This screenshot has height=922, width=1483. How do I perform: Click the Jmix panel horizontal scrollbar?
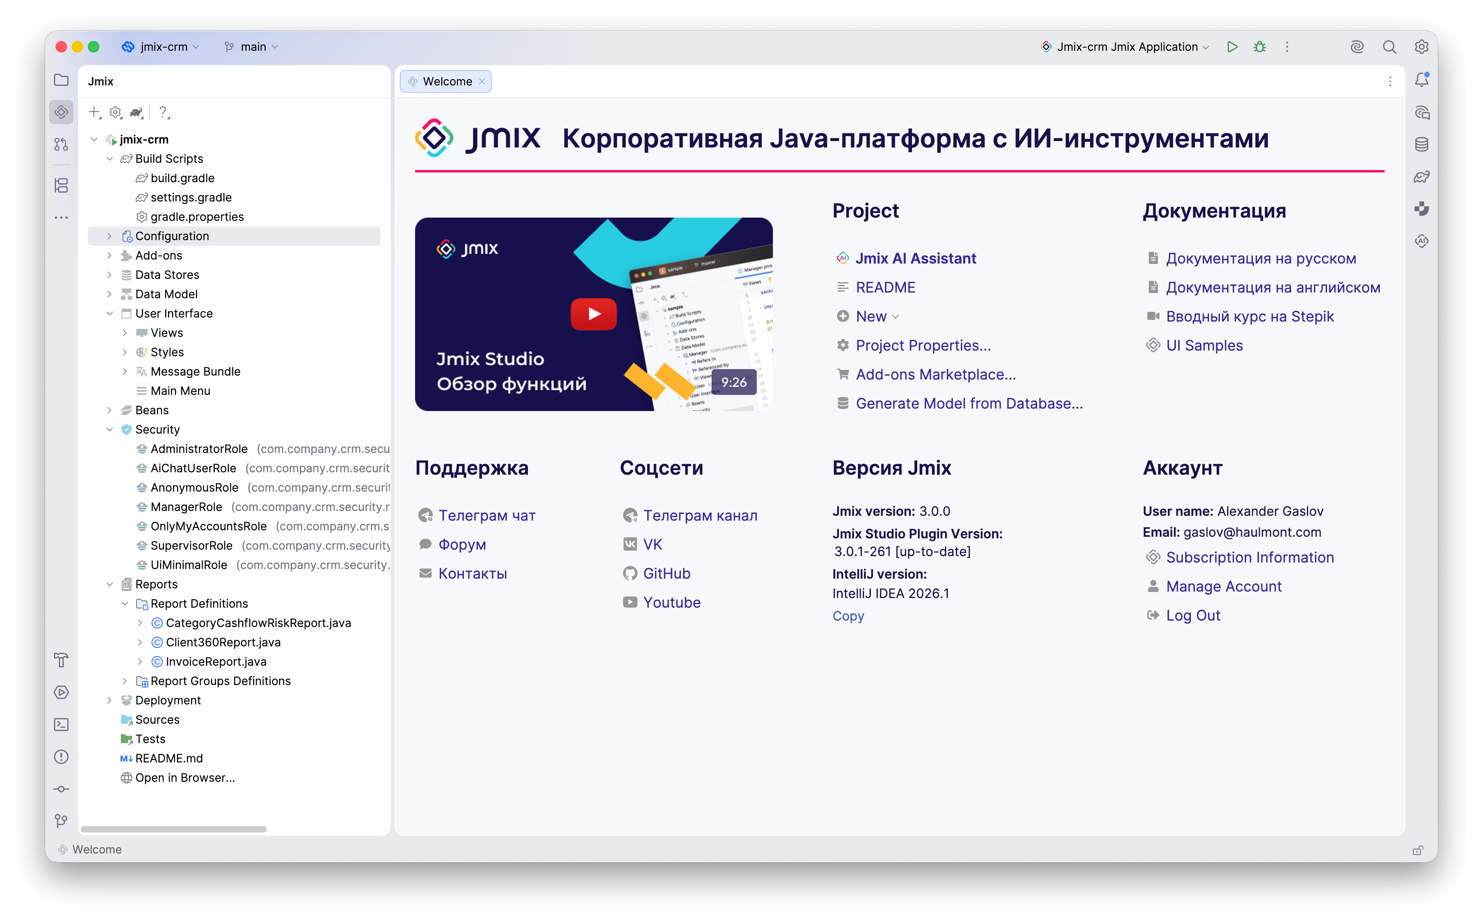click(173, 829)
